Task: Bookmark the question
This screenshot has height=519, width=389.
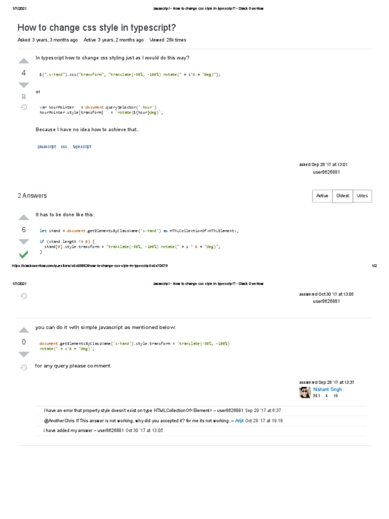Action: pos(24,96)
